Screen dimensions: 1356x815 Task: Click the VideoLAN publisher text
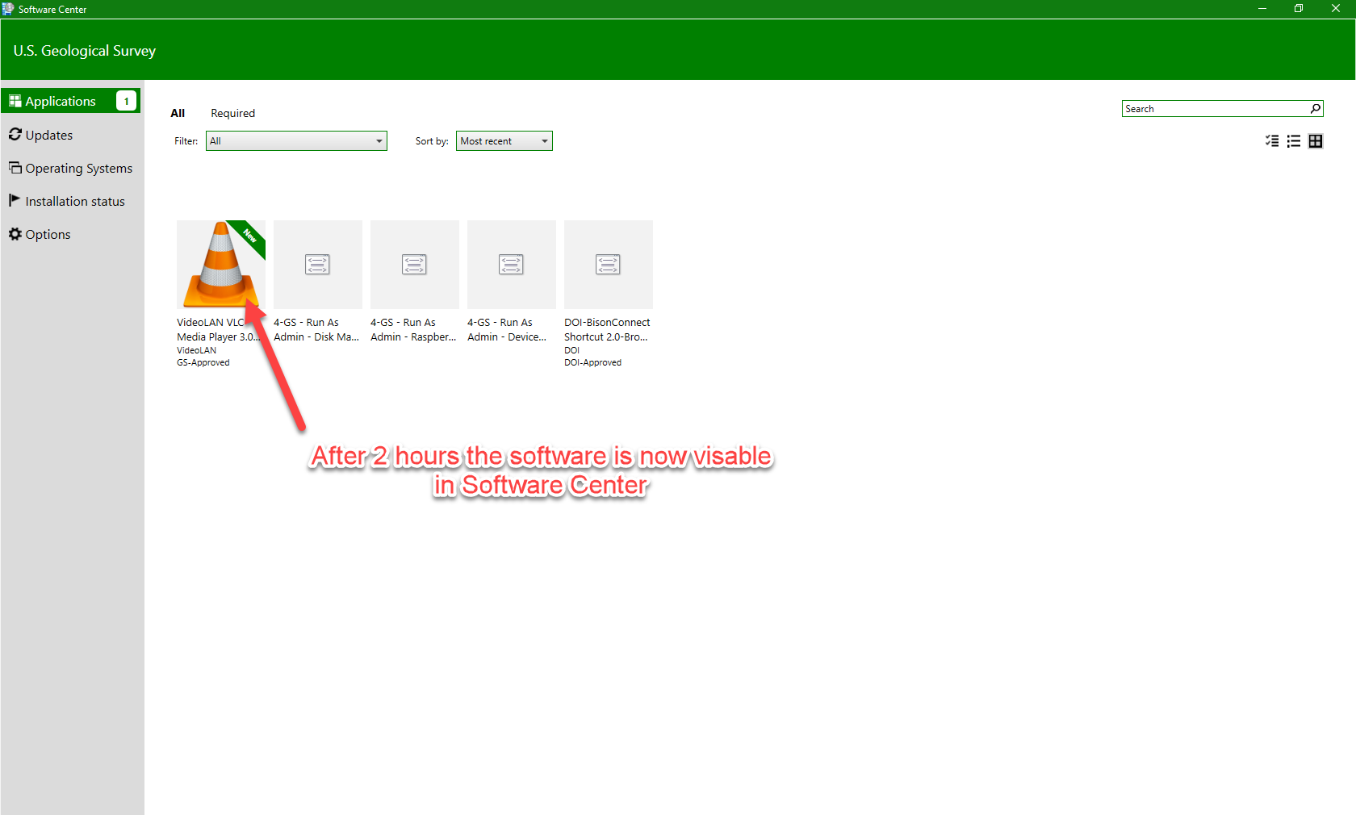197,350
